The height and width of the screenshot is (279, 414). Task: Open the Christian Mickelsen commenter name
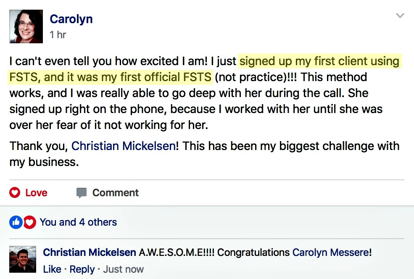[90, 253]
